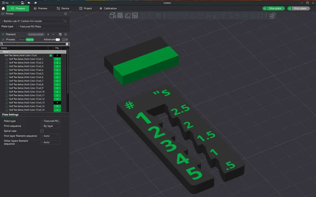The image size is (316, 197).
Task: Click filament 3 swatch of Golf Tee Setter root
Action: click(57, 55)
